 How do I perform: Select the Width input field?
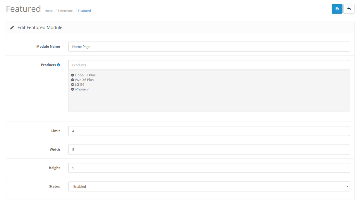point(209,150)
